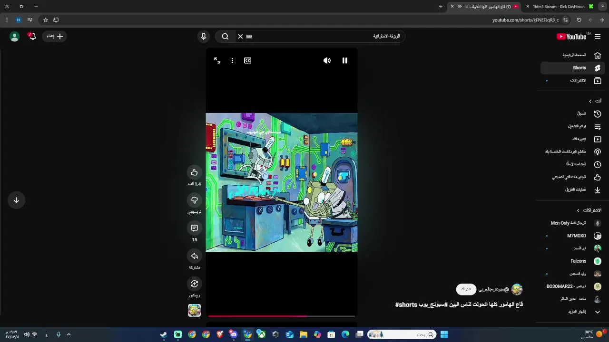This screenshot has width=609, height=342.
Task: Open the Xbox app from the taskbar
Action: pos(261,334)
